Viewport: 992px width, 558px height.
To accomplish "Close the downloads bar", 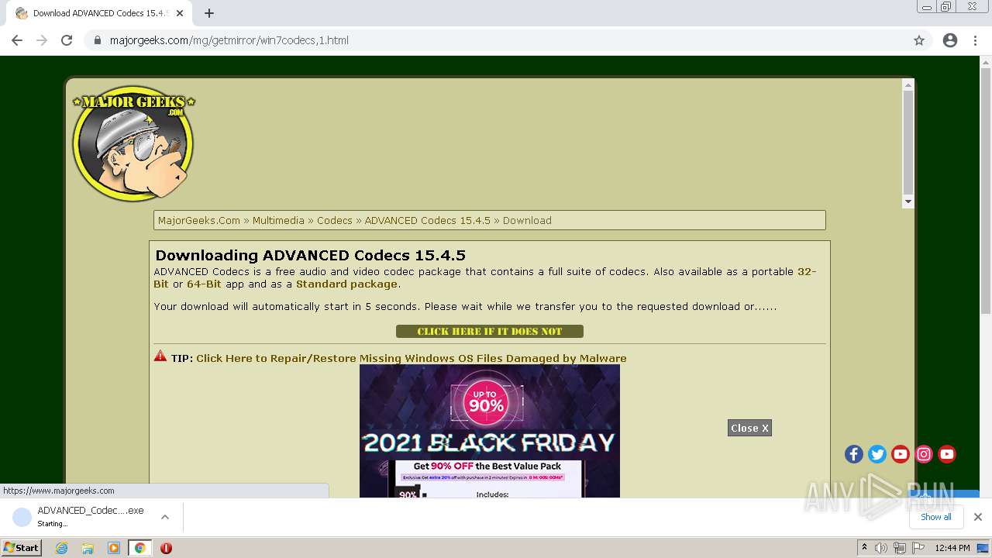I will click(x=978, y=517).
